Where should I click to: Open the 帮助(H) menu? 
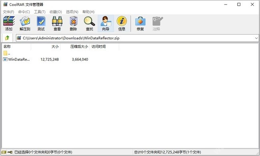click(x=88, y=12)
